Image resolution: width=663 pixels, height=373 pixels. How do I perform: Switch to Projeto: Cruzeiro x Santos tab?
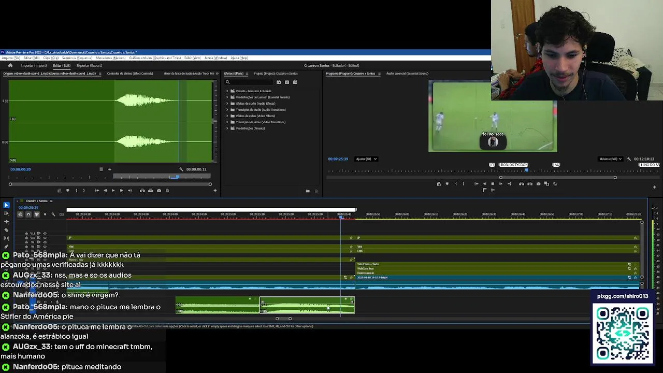pos(276,74)
